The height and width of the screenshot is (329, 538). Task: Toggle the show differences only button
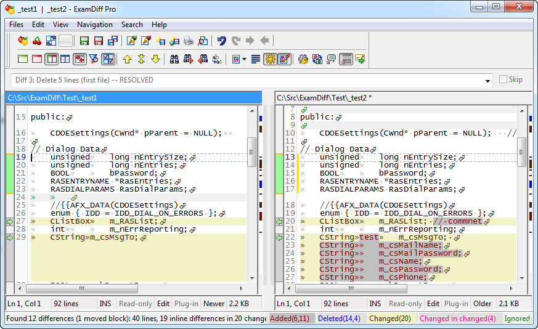point(79,59)
